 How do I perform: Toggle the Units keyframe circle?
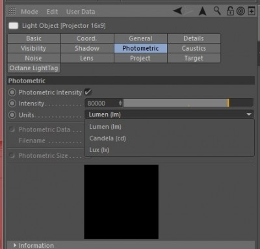12,114
